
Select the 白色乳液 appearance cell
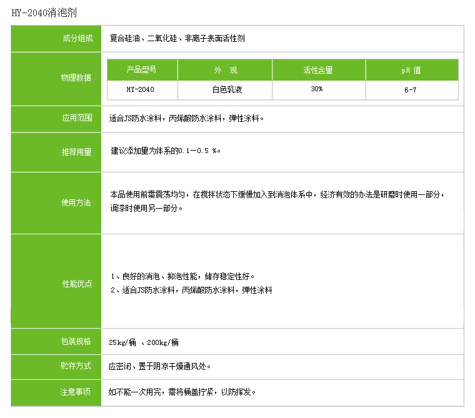226,89
